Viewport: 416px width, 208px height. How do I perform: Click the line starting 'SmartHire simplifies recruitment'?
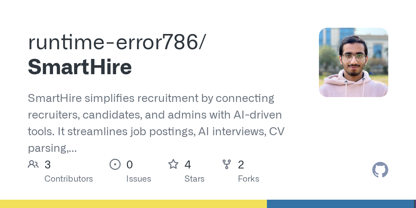(x=151, y=98)
